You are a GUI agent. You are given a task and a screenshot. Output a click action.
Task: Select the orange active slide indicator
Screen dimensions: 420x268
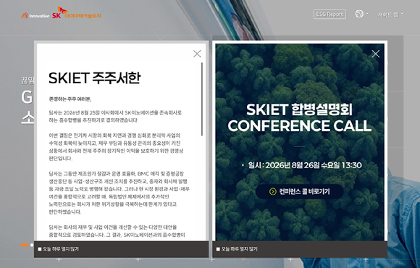click(x=25, y=245)
